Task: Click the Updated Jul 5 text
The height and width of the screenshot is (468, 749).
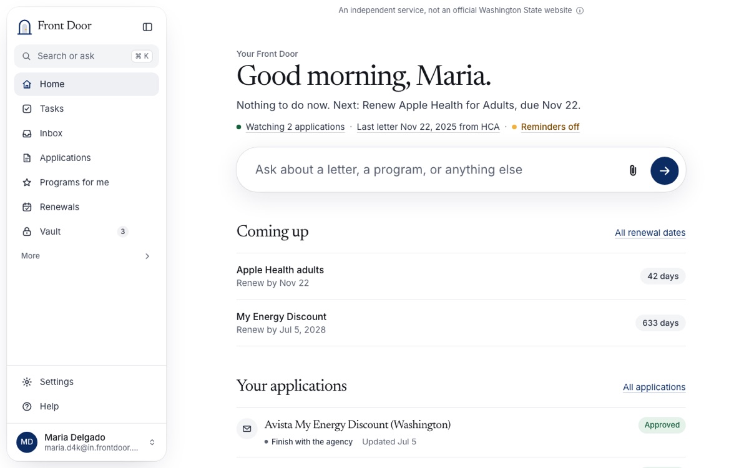Action: click(389, 442)
